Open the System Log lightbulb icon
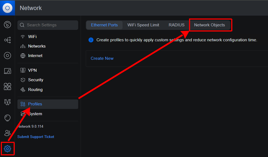The height and width of the screenshot is (157, 268). (7, 118)
